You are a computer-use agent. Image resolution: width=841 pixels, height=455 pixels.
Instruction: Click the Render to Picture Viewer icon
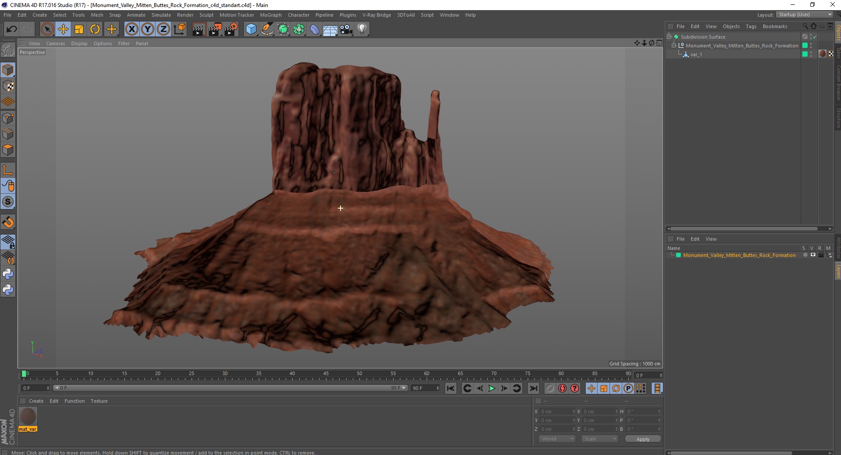[x=215, y=29]
